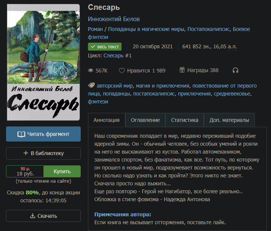Screen dimensions: 271x231
Task: Click the open book reading icon
Action: click(x=21, y=134)
